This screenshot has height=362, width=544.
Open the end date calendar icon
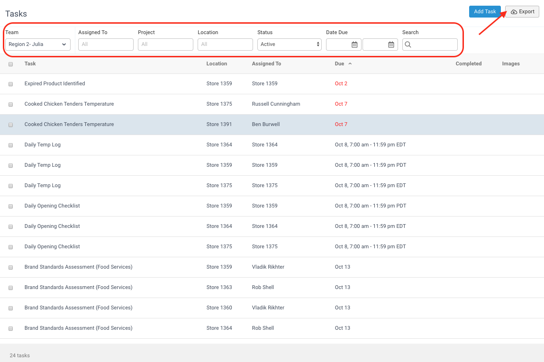point(391,45)
